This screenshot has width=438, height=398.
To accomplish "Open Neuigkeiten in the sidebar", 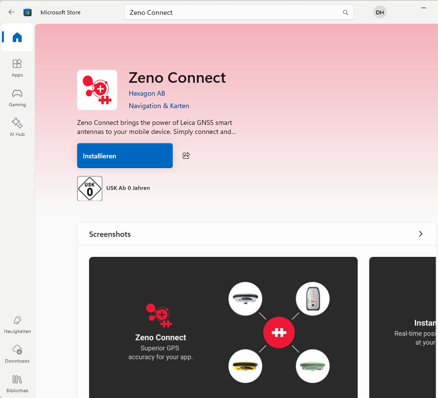I will 17,324.
